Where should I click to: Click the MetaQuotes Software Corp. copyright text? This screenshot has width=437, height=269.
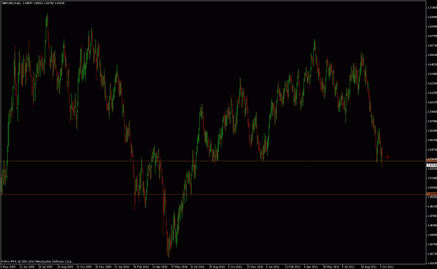coord(37,261)
